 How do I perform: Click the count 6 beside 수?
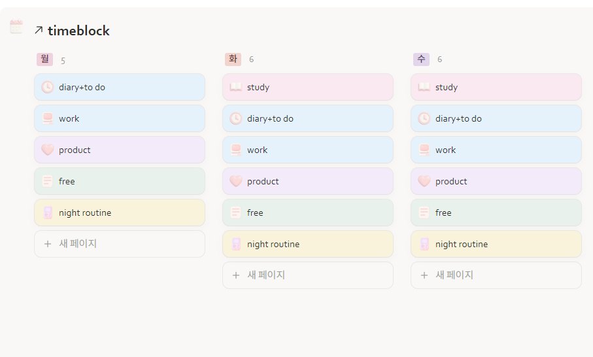(x=440, y=59)
